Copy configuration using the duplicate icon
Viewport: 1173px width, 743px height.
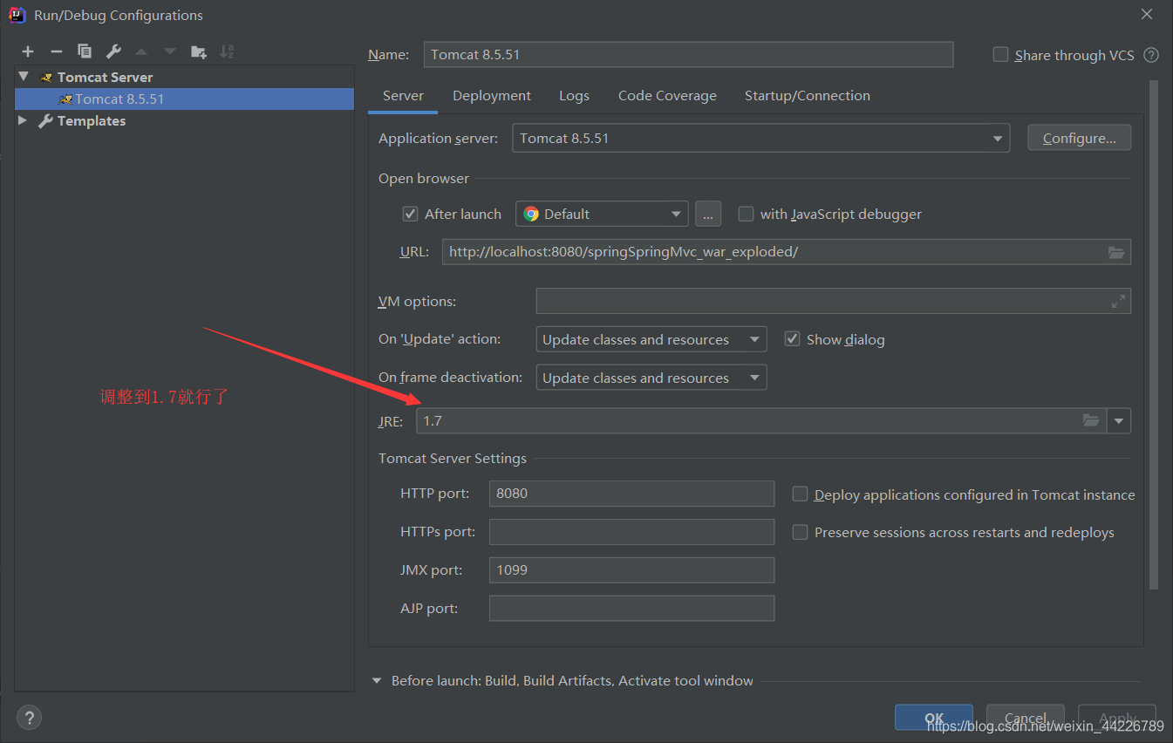tap(85, 51)
